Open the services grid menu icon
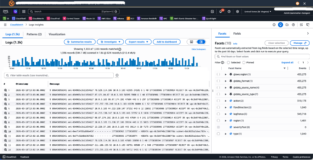 point(24,12)
